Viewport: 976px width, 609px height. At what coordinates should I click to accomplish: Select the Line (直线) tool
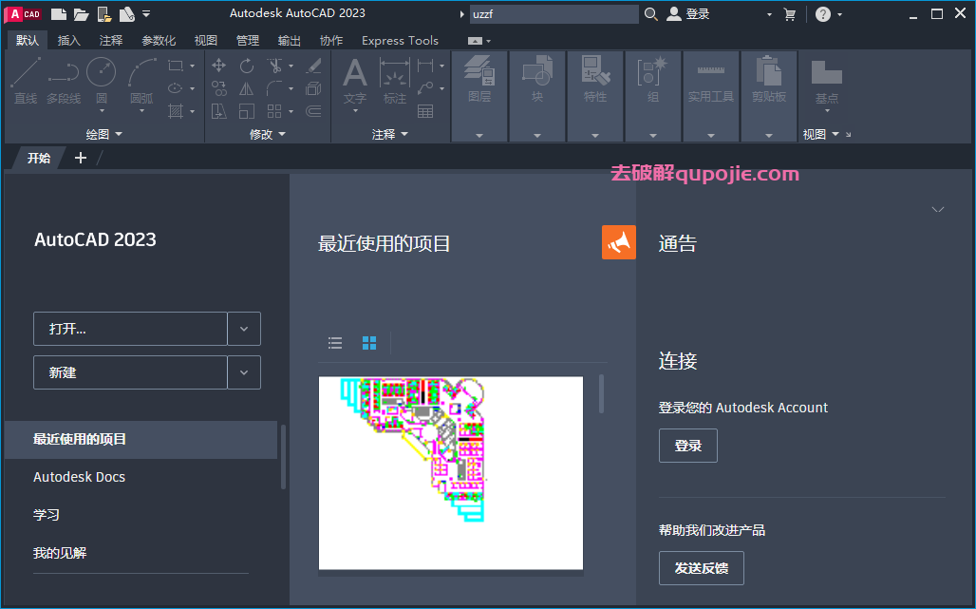pos(26,81)
